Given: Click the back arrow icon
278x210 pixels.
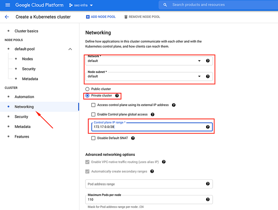Looking at the screenshot, I should click(x=7, y=17).
